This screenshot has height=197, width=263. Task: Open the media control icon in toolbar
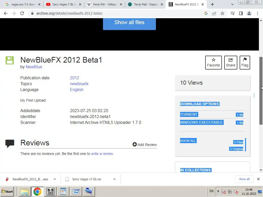click(232, 13)
